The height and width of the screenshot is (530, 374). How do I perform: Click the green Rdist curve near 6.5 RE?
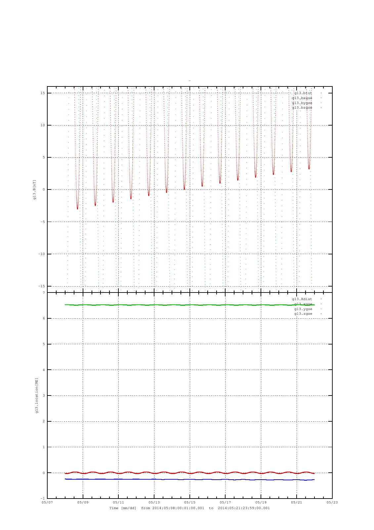pos(190,305)
